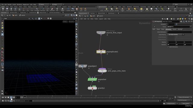The height and width of the screenshot is (108, 193).
Task: Open the No cam dropdown in viewport
Action: coord(71,22)
